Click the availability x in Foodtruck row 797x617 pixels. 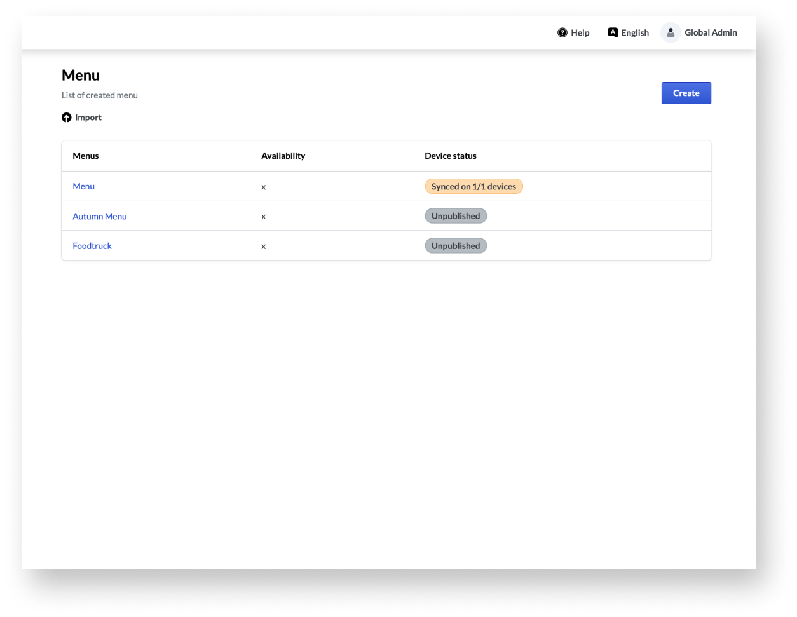[x=264, y=247]
